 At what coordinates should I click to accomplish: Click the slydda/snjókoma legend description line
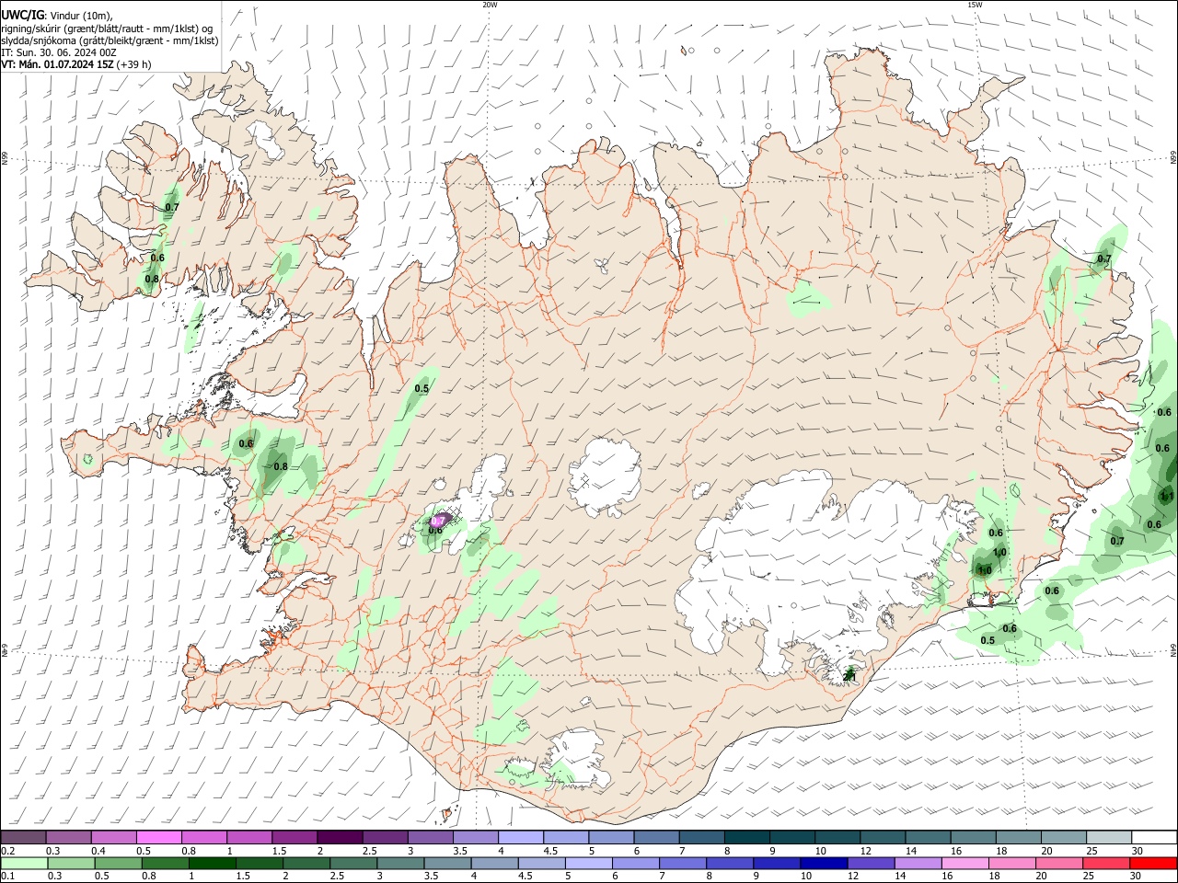pos(110,40)
